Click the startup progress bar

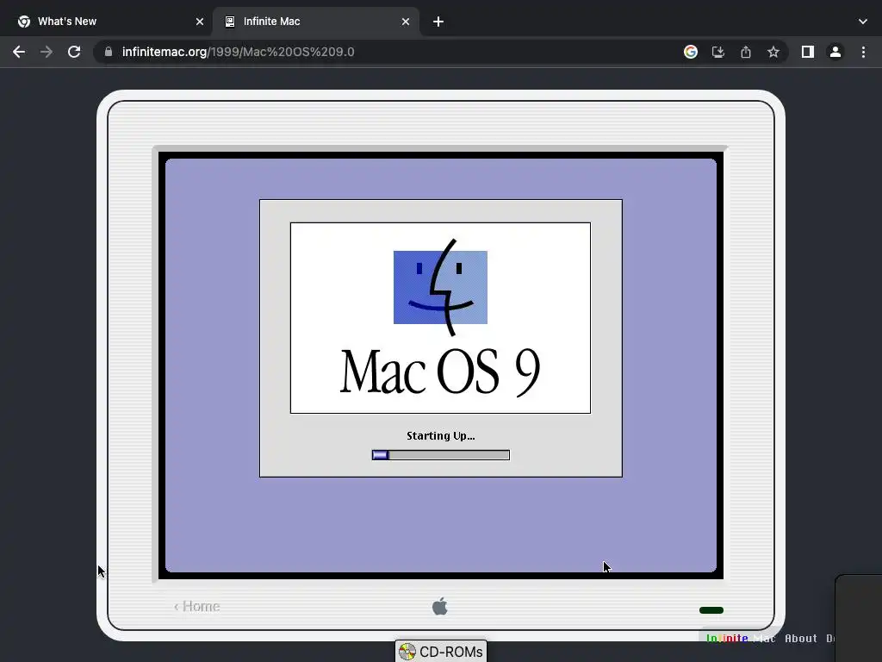(x=441, y=455)
